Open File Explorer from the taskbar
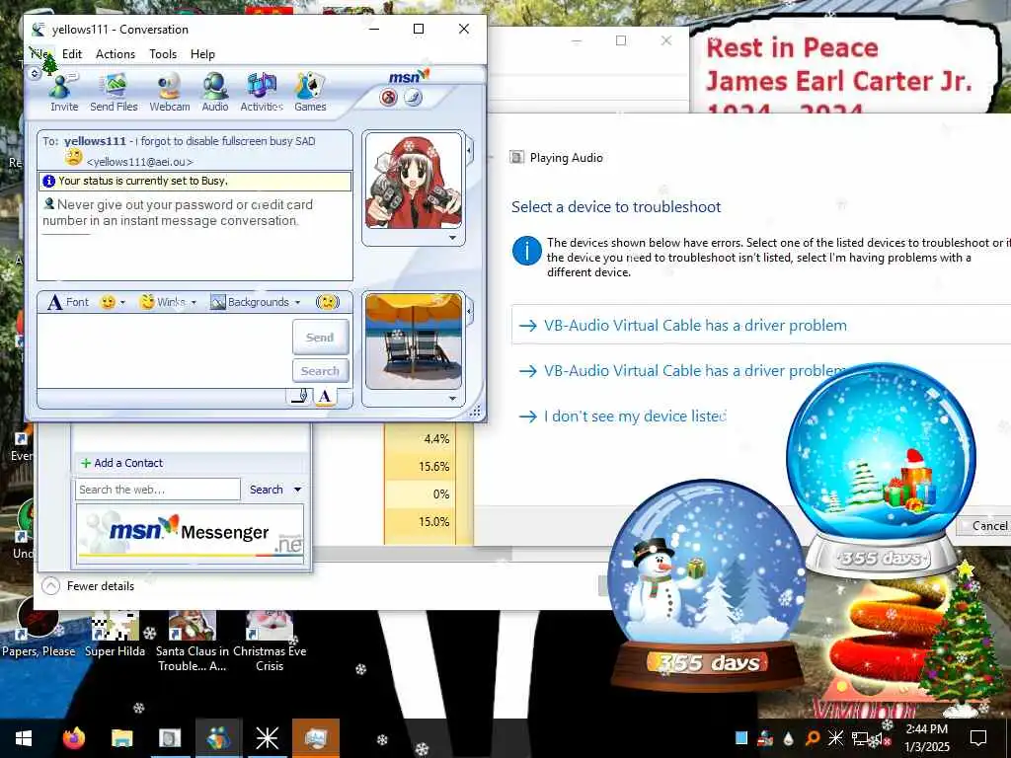Viewport: 1011px width, 758px height. click(121, 738)
